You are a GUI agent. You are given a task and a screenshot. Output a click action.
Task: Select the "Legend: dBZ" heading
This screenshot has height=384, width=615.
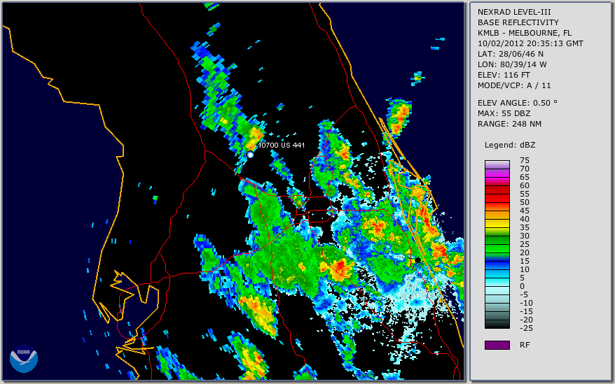pyautogui.click(x=509, y=145)
